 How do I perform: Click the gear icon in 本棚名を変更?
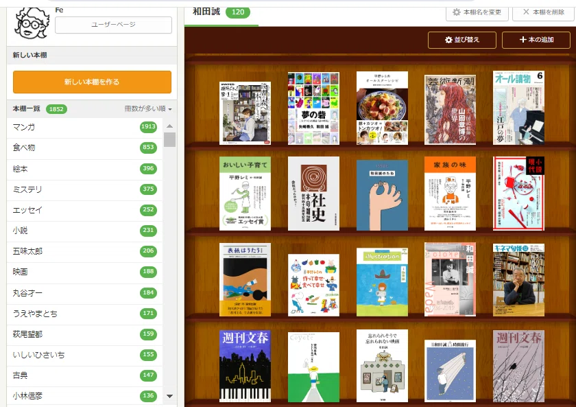[x=456, y=12]
